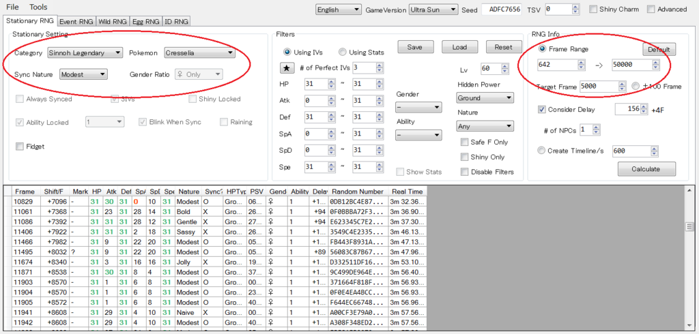
Task: Click the Random Number column header
Action: click(358, 192)
